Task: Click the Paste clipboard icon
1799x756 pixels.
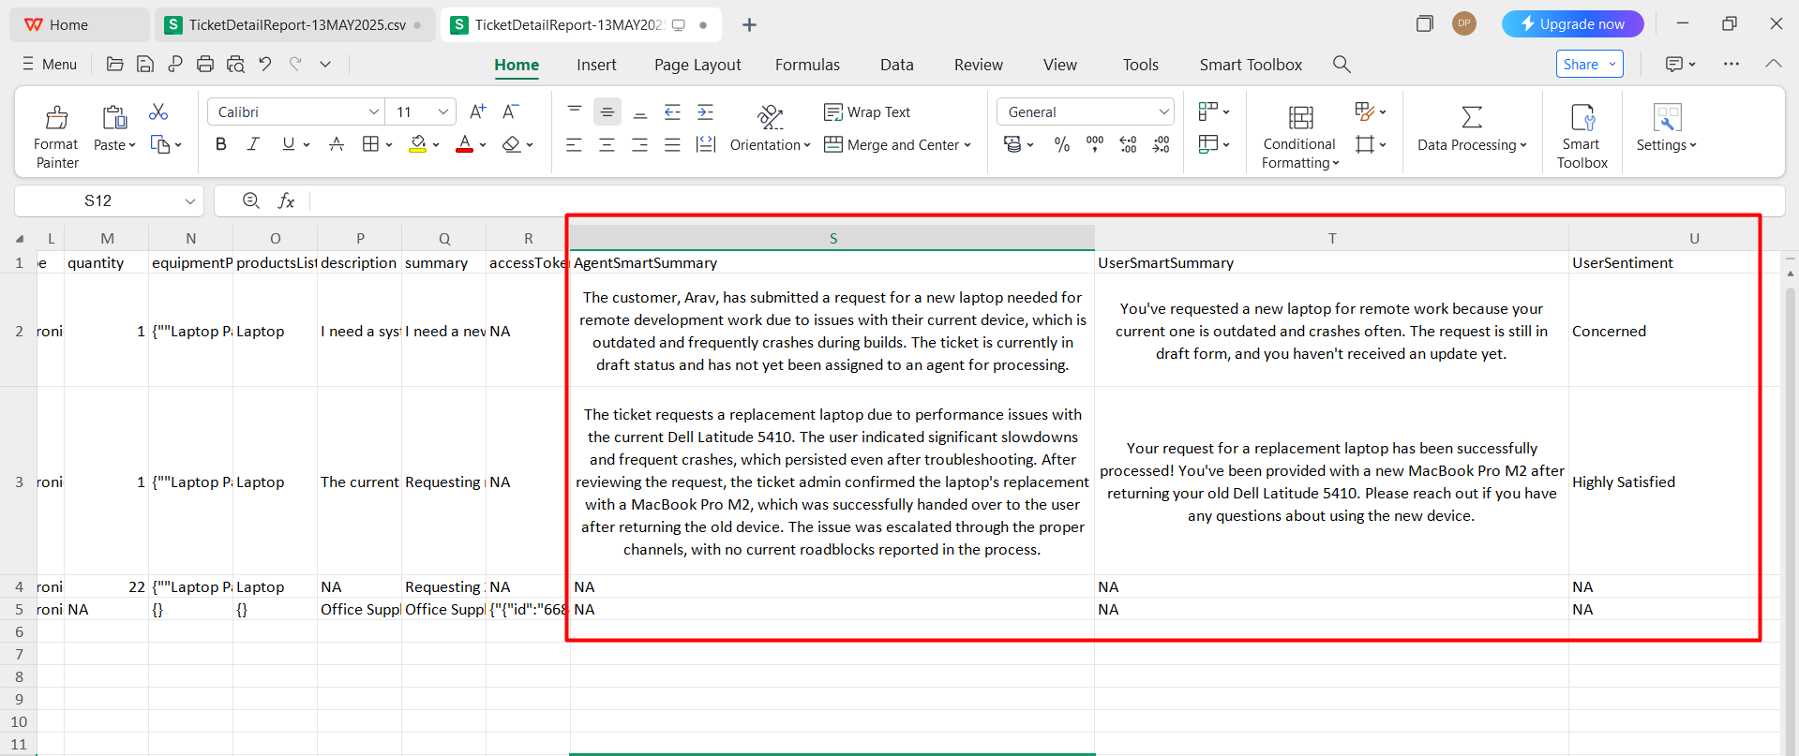Action: [x=114, y=117]
